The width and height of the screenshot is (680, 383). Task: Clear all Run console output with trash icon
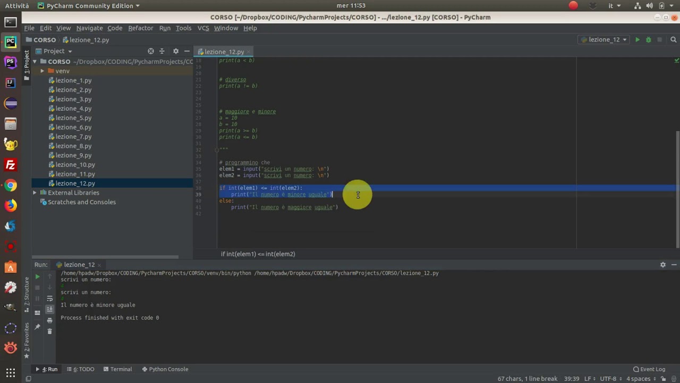coord(49,331)
